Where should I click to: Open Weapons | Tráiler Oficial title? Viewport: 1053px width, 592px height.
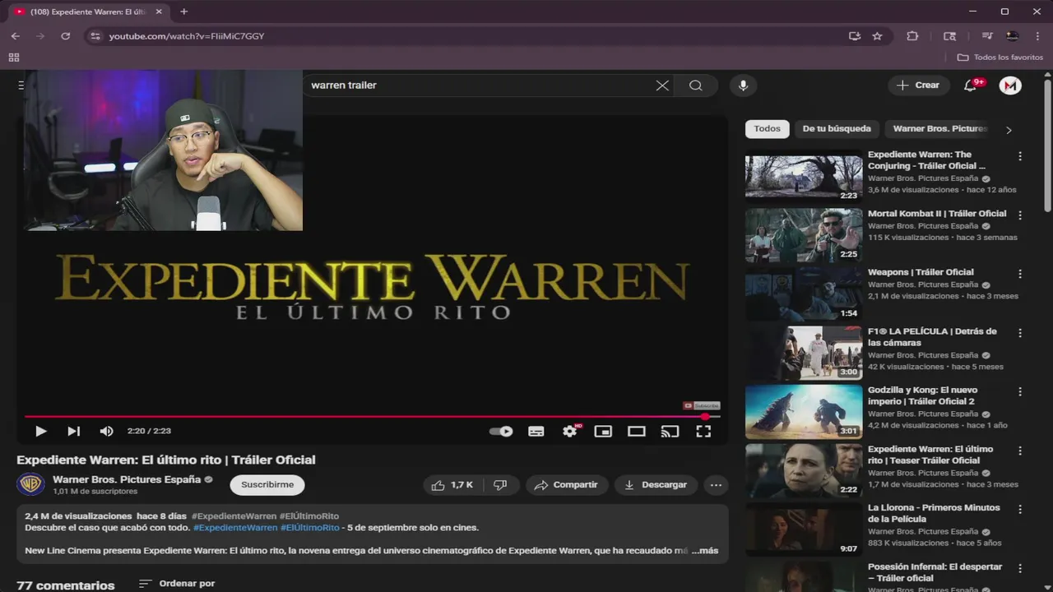921,272
